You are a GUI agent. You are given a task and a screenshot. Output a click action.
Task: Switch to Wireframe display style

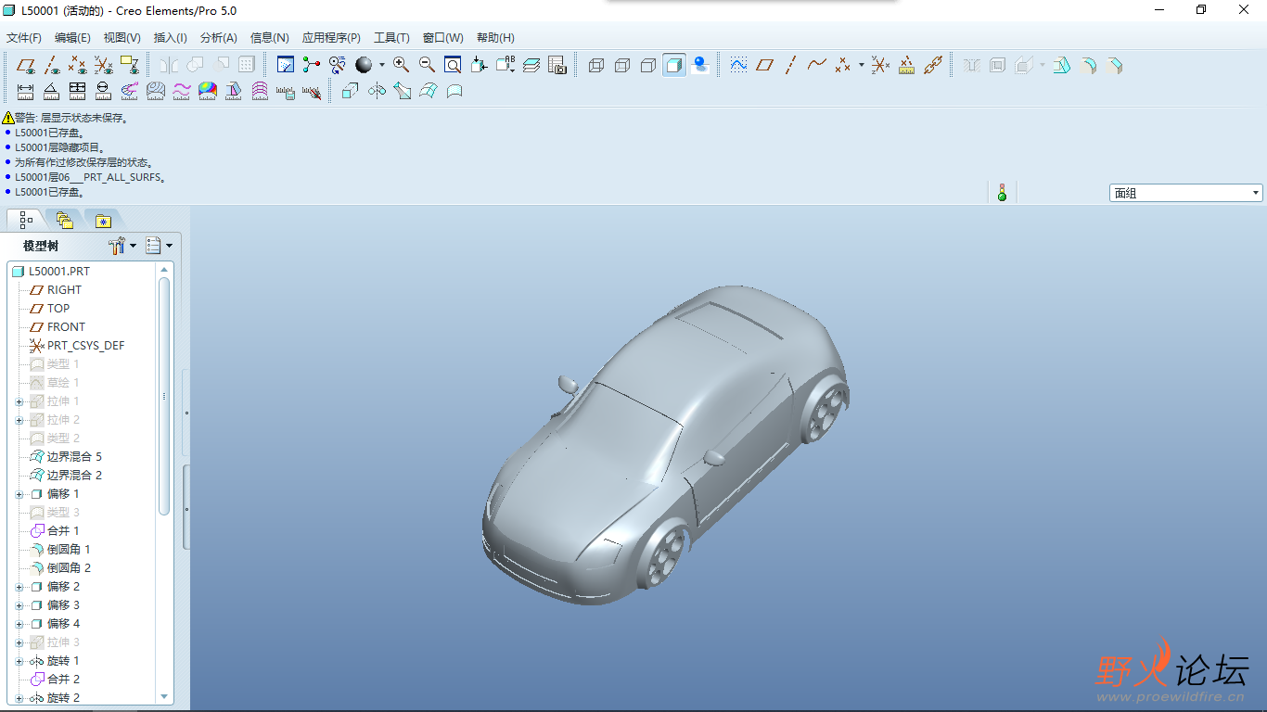(596, 65)
